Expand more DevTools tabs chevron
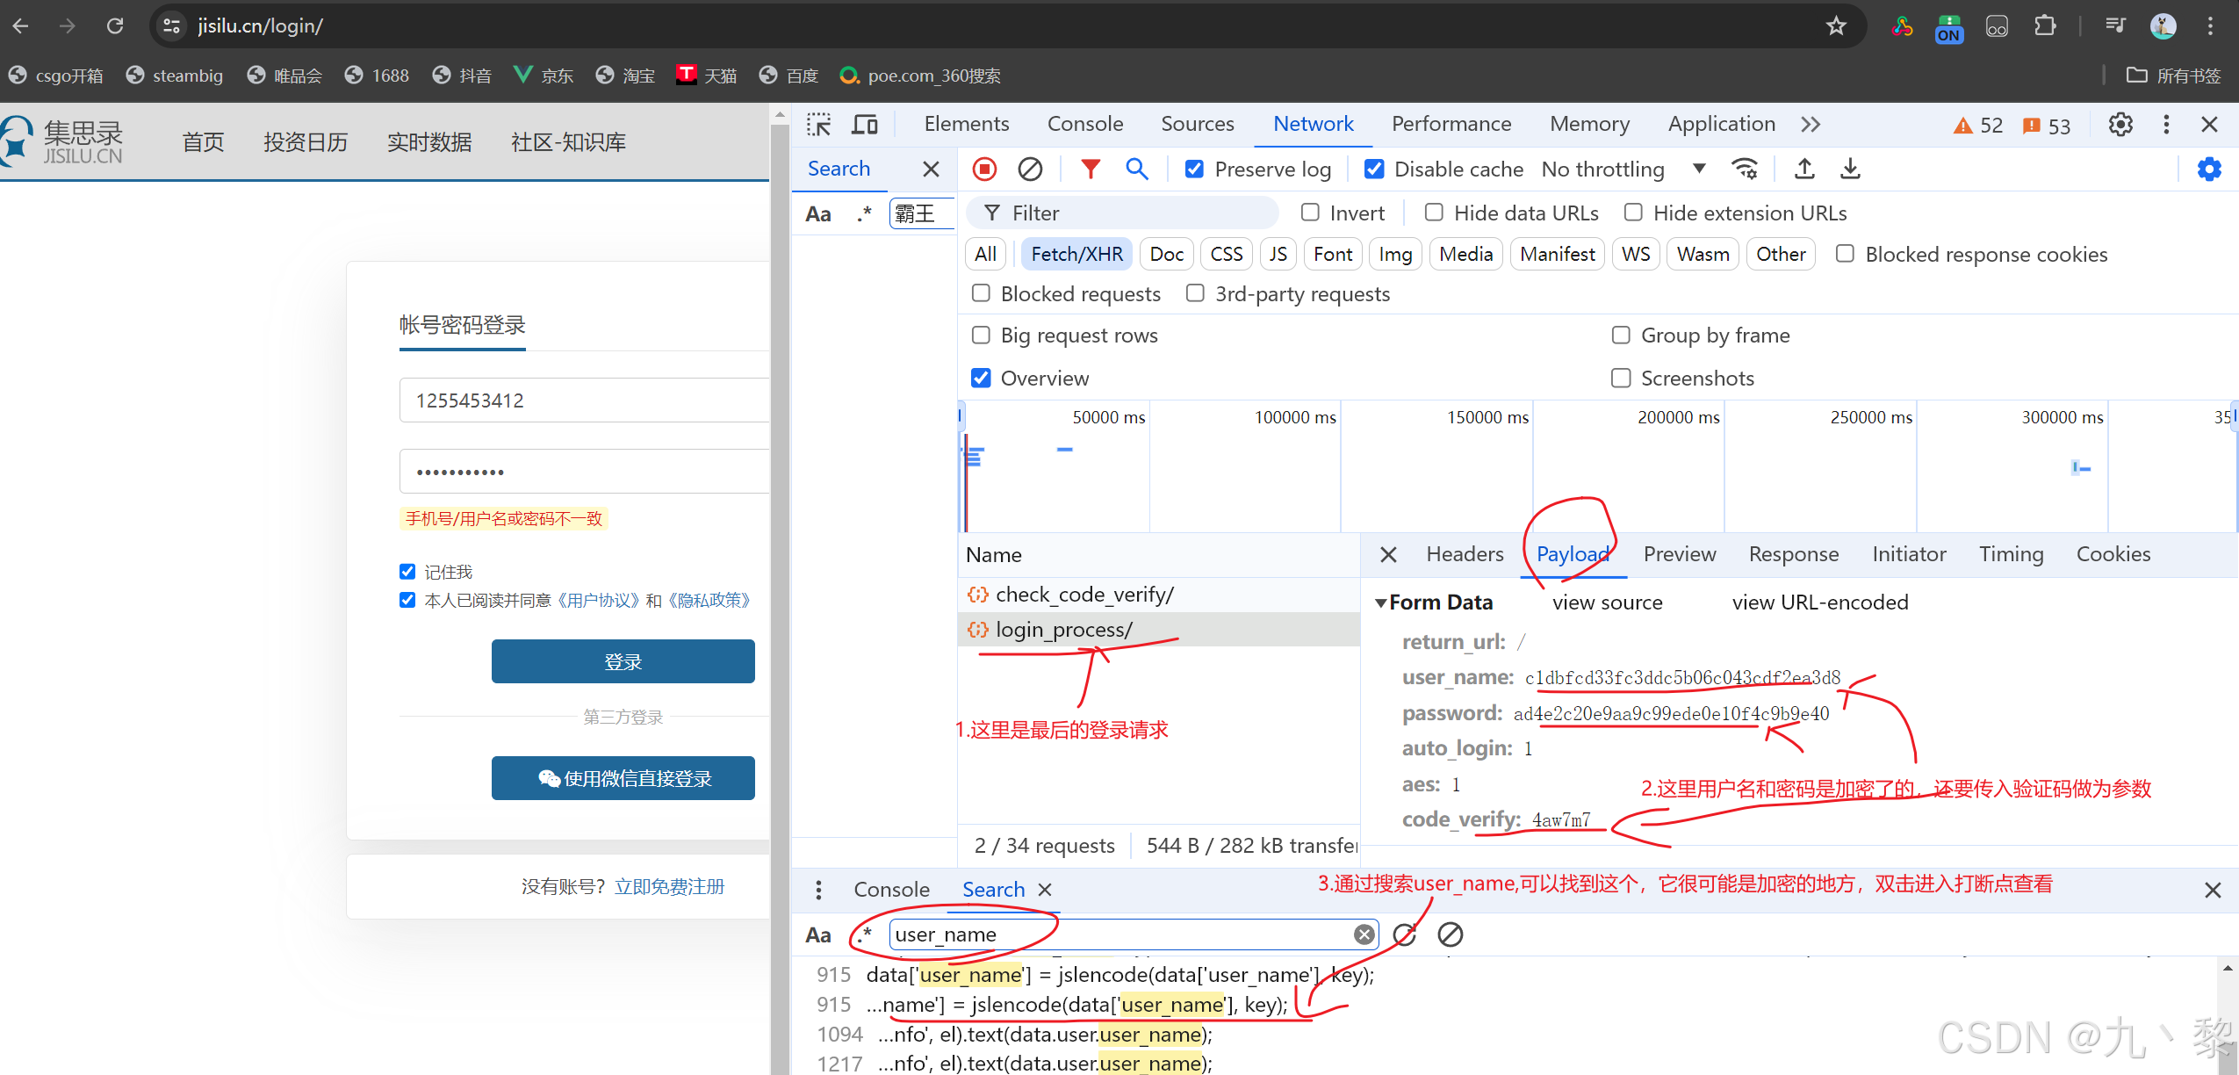The image size is (2239, 1075). (x=1811, y=125)
